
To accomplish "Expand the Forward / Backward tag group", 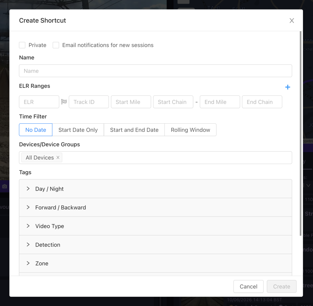I will pos(156,207).
